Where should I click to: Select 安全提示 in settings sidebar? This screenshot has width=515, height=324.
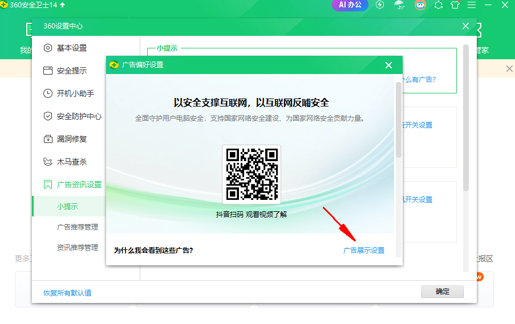point(72,71)
